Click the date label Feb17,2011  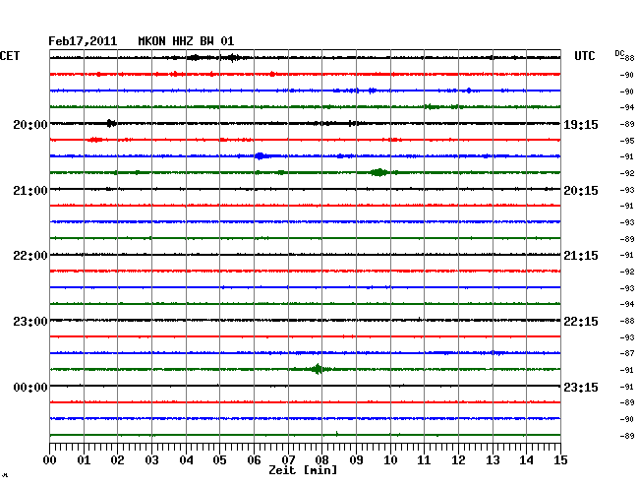[x=83, y=41]
